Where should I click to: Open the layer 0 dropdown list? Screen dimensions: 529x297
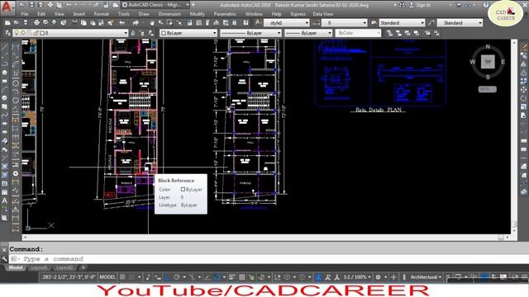point(70,33)
